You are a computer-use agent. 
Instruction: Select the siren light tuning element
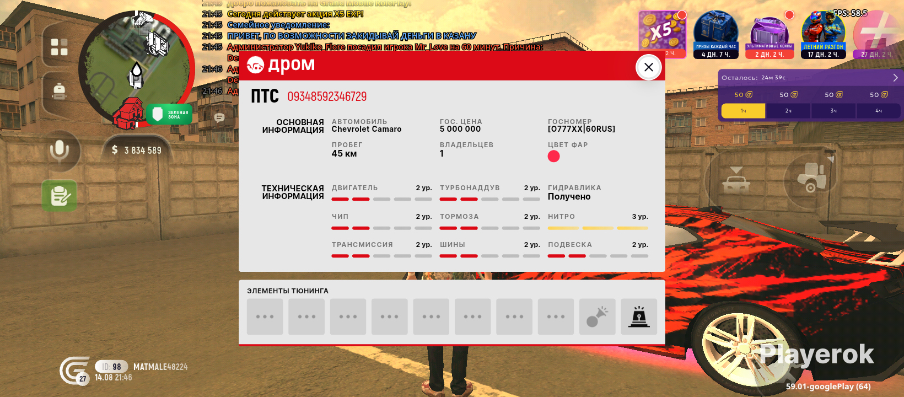[639, 316]
